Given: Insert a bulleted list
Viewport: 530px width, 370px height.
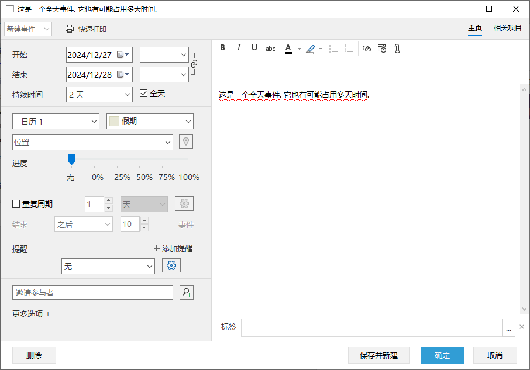Looking at the screenshot, I should pos(333,49).
